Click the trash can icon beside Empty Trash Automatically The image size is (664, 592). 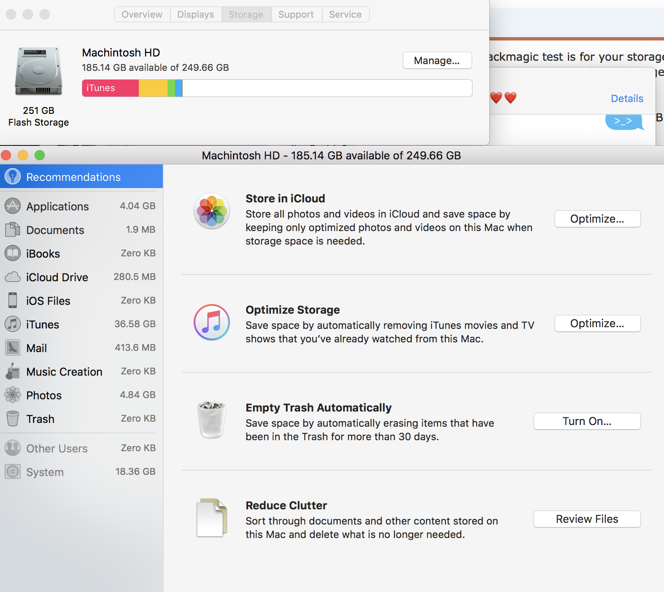click(x=212, y=420)
